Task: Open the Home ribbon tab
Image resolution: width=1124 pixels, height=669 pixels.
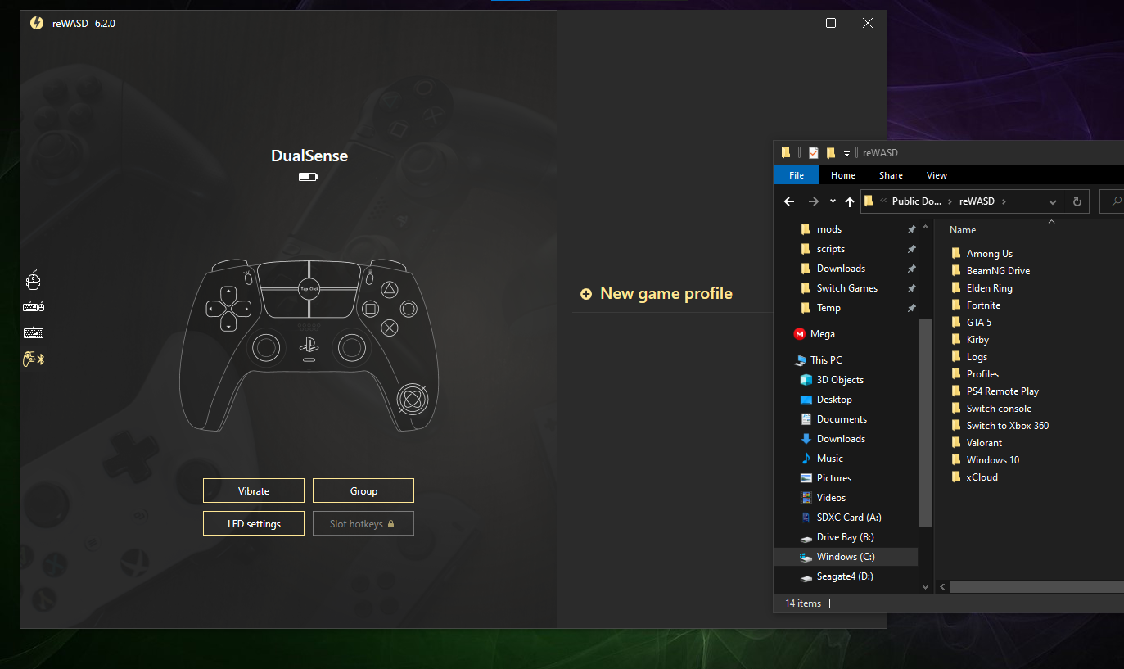Action: click(843, 175)
